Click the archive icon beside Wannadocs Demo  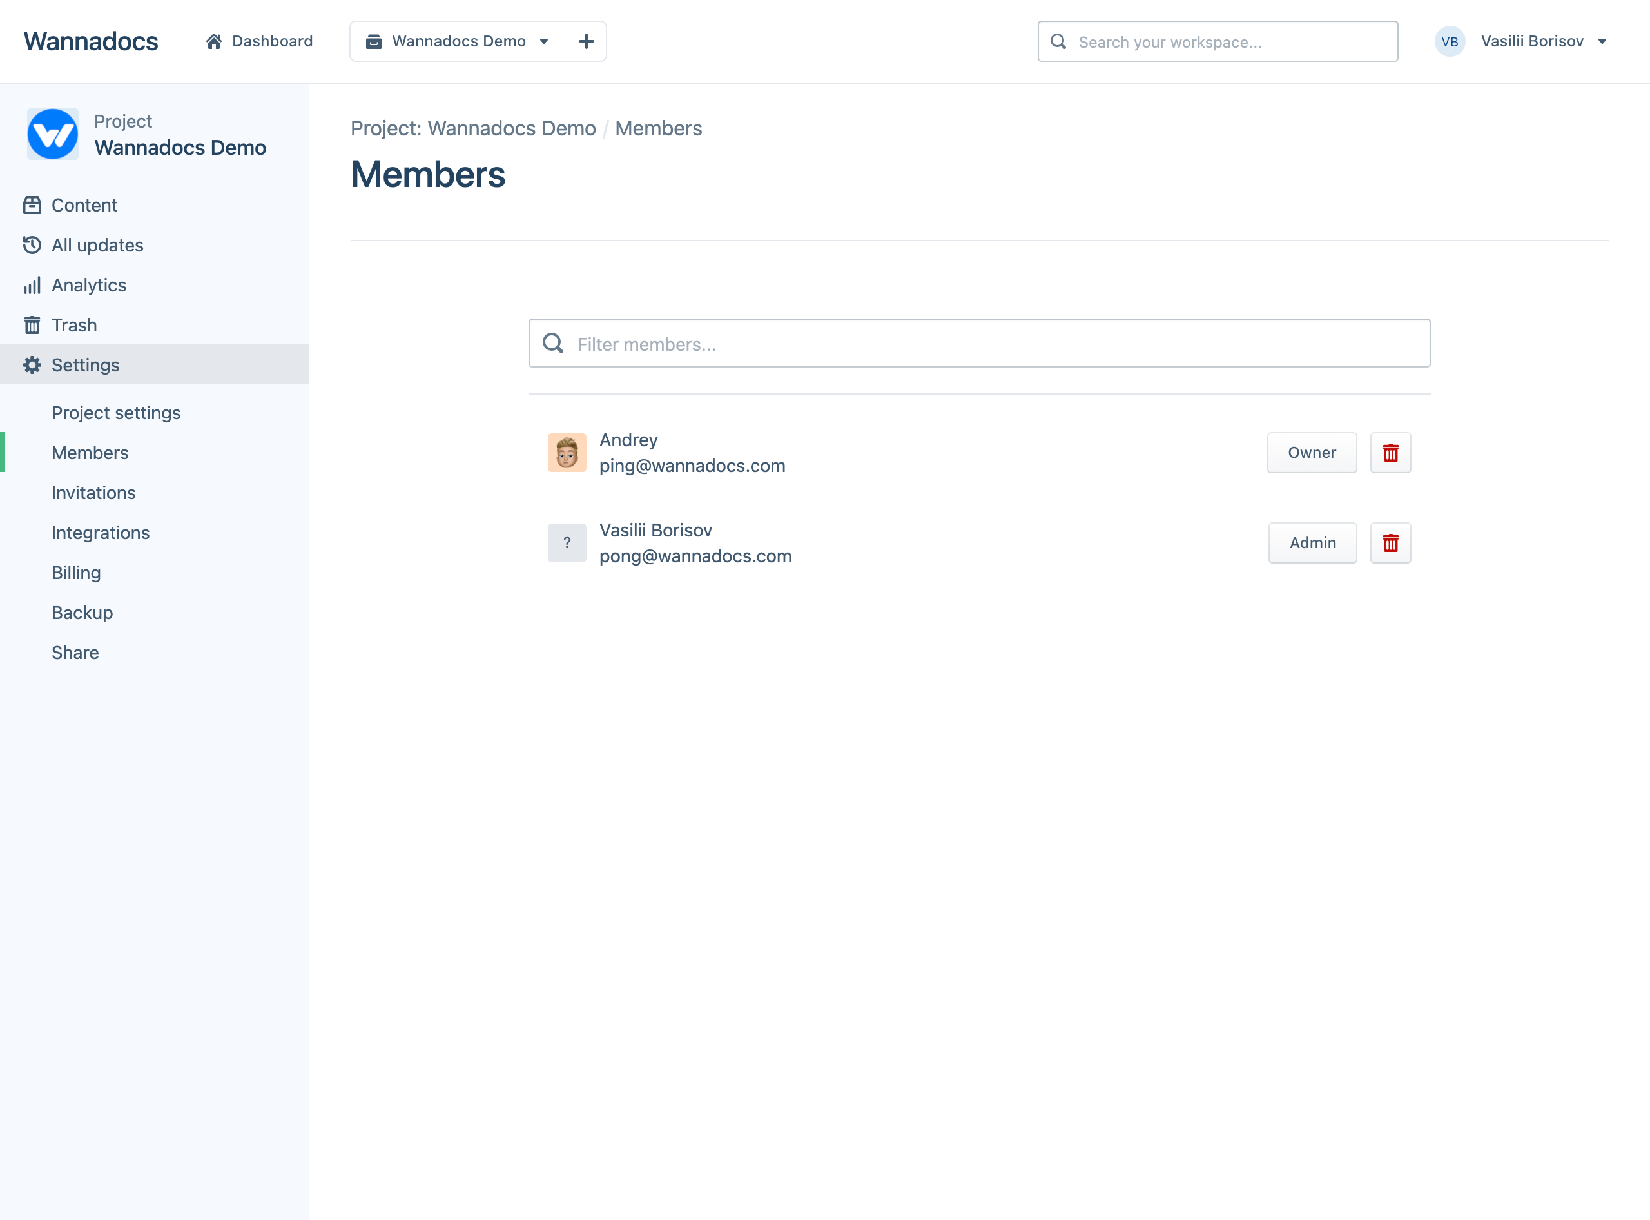click(x=374, y=41)
